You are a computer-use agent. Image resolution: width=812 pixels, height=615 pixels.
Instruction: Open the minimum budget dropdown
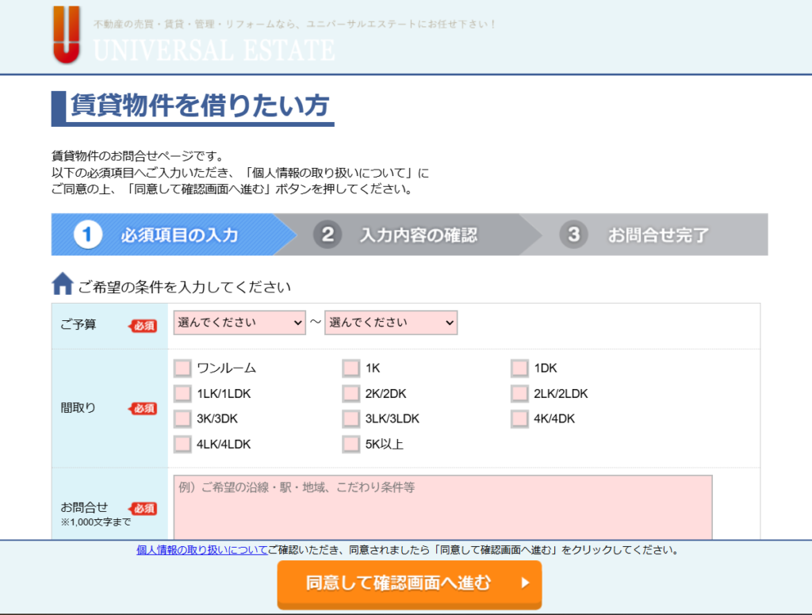click(239, 323)
